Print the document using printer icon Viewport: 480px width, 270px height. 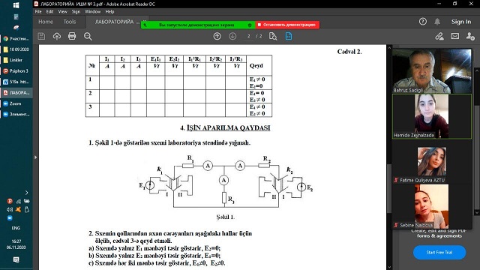click(x=72, y=36)
